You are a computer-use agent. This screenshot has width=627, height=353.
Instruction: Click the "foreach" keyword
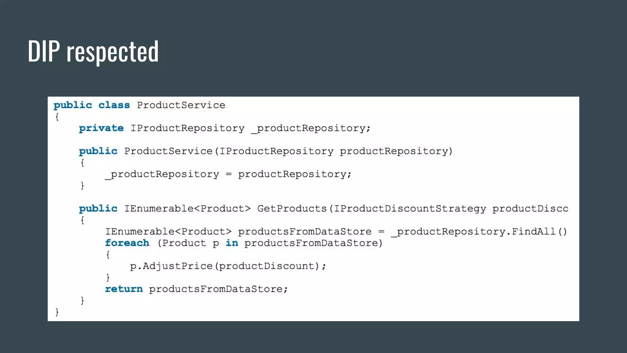[x=127, y=243]
